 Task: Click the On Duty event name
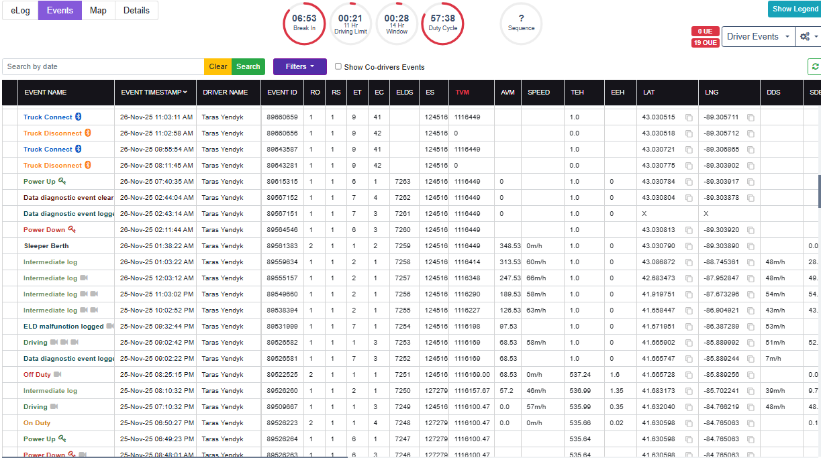pyautogui.click(x=37, y=423)
